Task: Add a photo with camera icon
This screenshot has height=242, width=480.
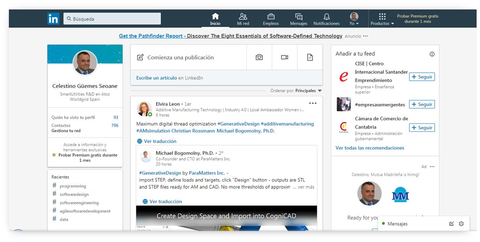Action: [259, 57]
